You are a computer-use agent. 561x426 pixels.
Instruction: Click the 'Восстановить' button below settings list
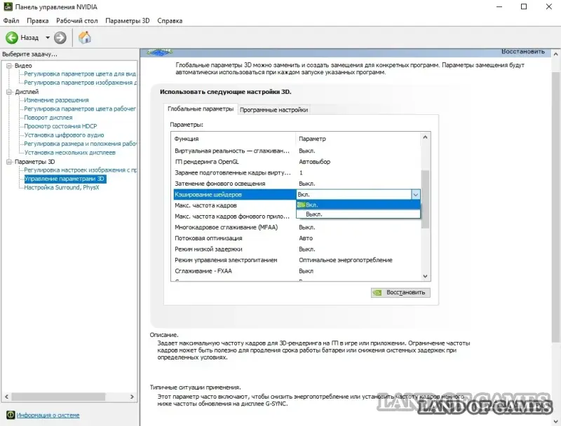400,292
